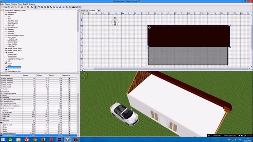The image size is (253, 142).
Task: Click the Save home toolbar icon
Action: point(9,7)
